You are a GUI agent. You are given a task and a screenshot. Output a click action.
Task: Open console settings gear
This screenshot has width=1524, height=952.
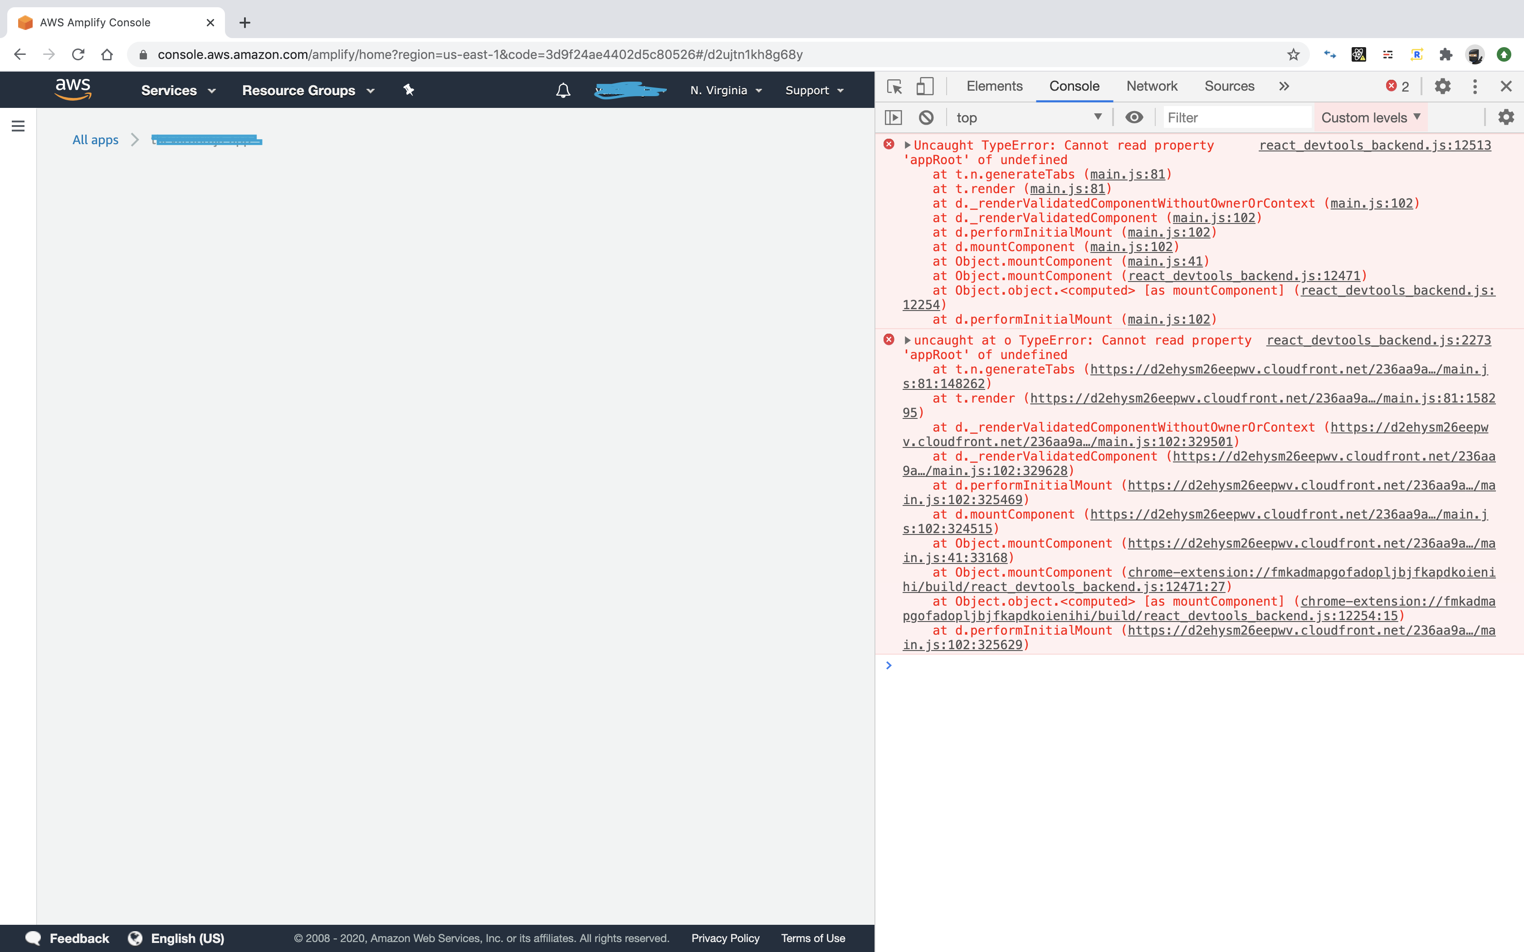[1506, 117]
